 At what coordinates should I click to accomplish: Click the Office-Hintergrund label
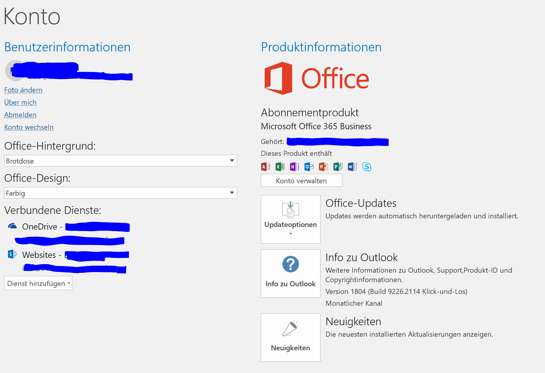pos(50,146)
